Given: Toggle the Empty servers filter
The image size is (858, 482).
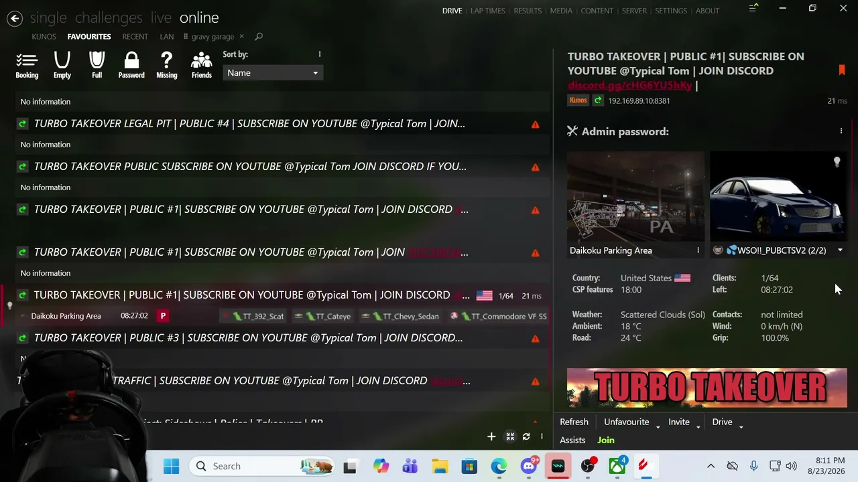Looking at the screenshot, I should pos(62,66).
